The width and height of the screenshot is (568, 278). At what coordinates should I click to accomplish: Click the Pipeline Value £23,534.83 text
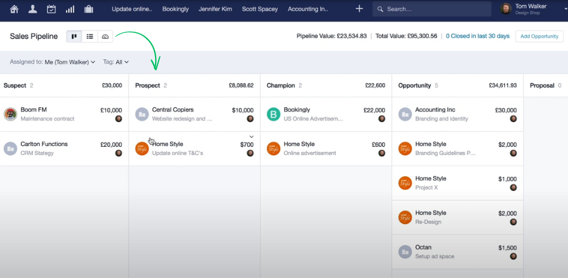pyautogui.click(x=332, y=36)
